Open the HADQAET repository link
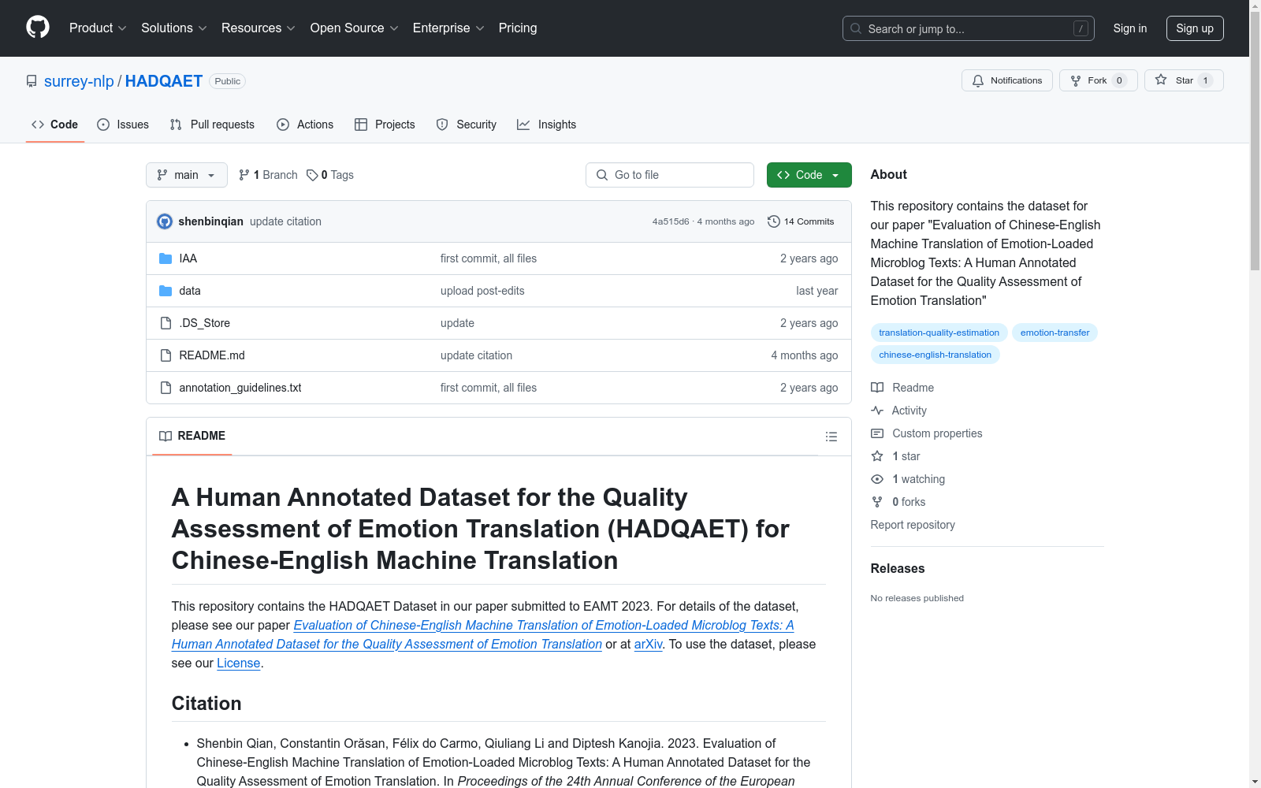1261x788 pixels. [x=164, y=81]
